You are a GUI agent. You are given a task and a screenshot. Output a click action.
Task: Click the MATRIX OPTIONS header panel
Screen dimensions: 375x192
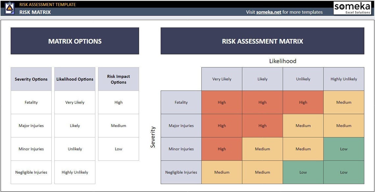75,41
